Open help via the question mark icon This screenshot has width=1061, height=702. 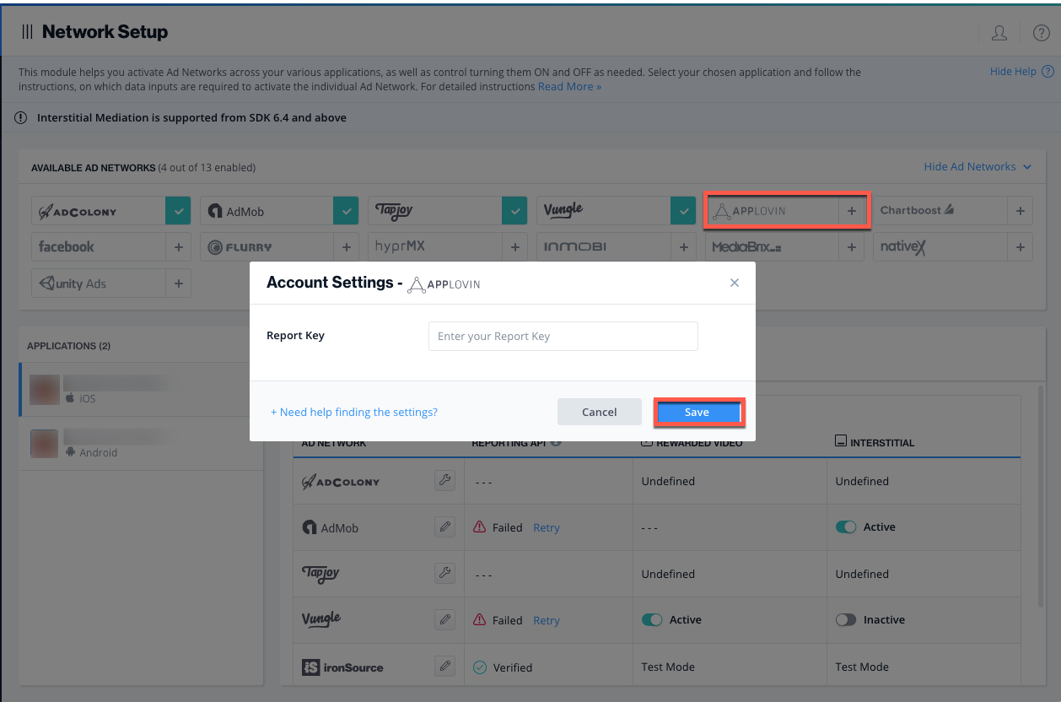(x=1041, y=32)
